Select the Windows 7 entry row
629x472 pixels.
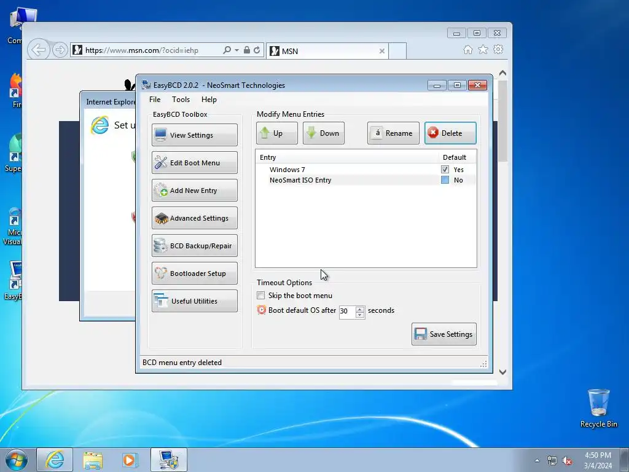(x=366, y=170)
